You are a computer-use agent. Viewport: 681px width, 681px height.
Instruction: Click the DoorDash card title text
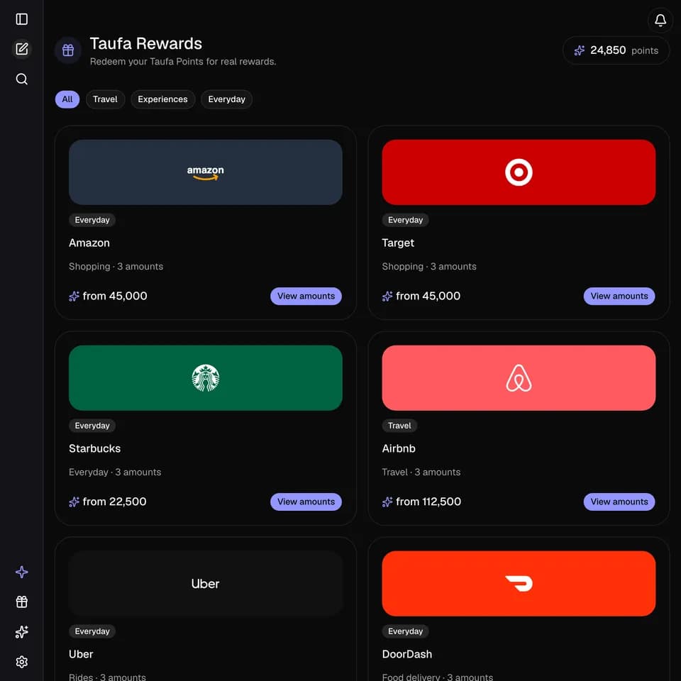(x=407, y=654)
